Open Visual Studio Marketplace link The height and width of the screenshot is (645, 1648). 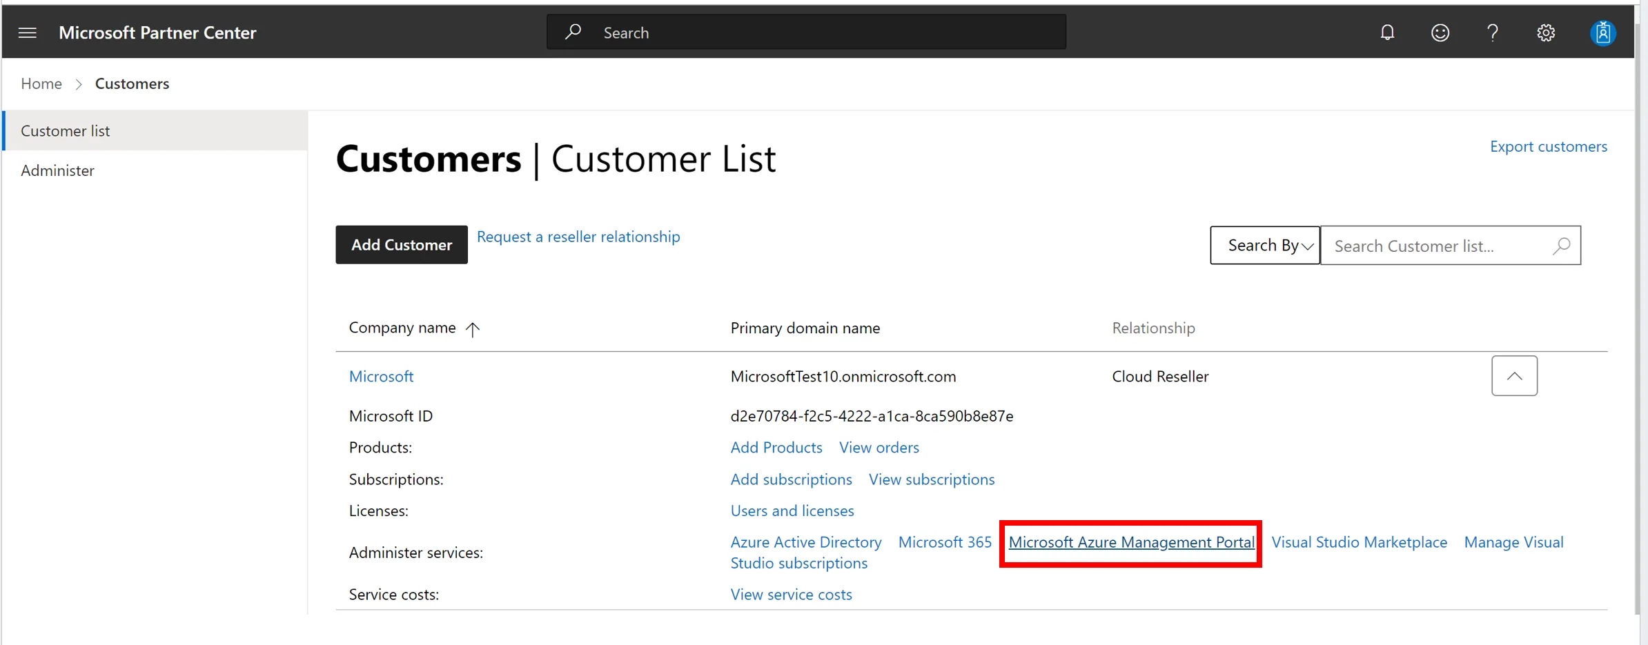(1360, 542)
